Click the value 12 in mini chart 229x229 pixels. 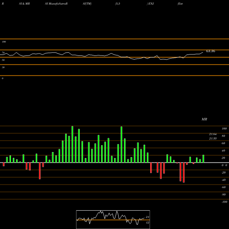(147, 223)
